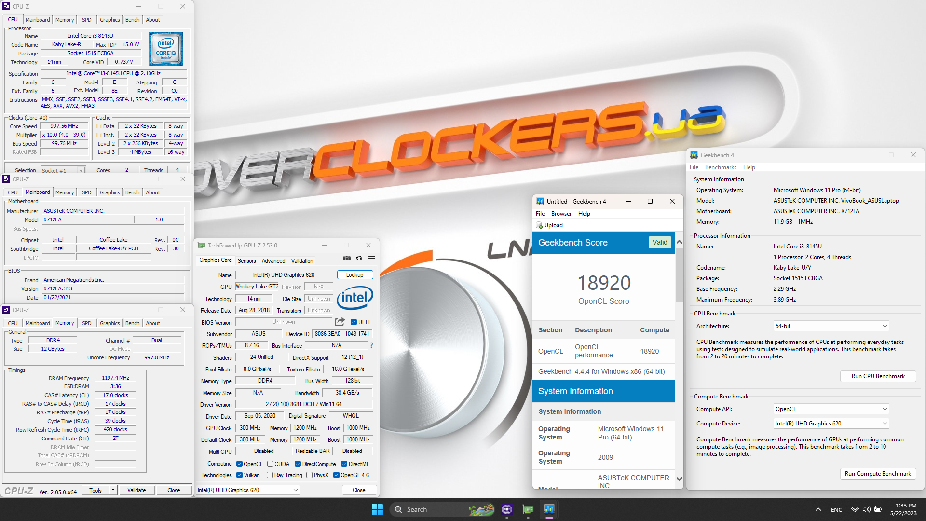This screenshot has width=926, height=521.
Task: Click the TechPowerUp GPU-Z title bar icon
Action: coord(202,246)
